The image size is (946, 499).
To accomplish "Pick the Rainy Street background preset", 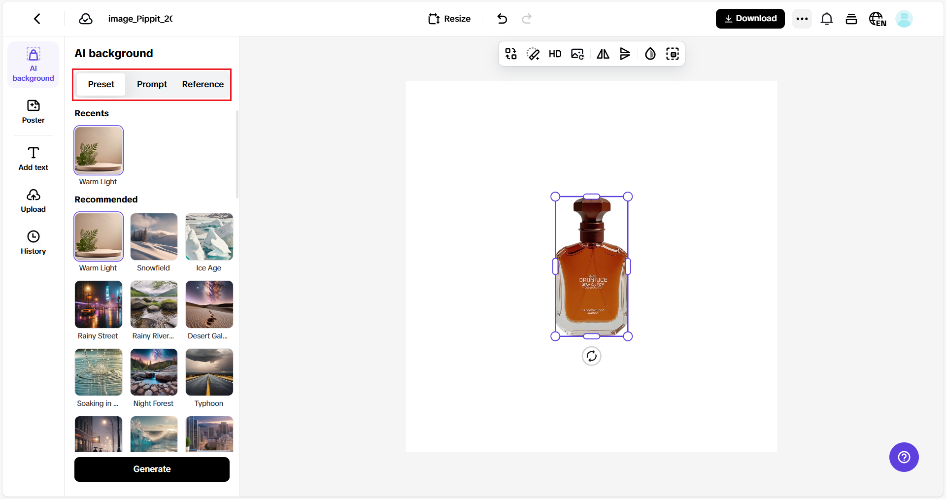I will tap(99, 304).
